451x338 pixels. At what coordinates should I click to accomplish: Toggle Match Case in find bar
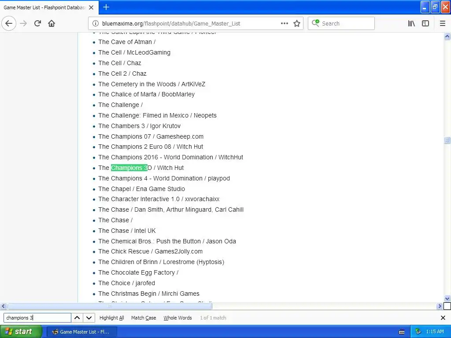(144, 318)
